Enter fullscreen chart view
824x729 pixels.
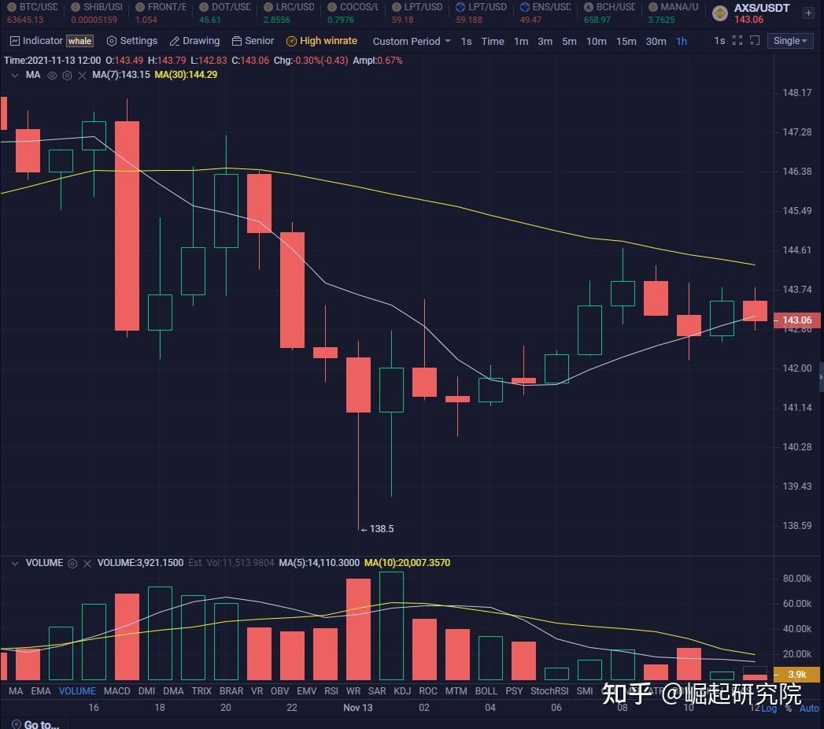coord(737,40)
